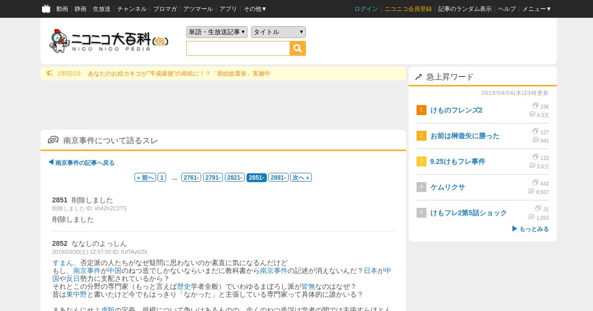The image size is (593, 311).
Task: Open the trending word けもフレ2第5話ショック
Action: tap(468, 213)
